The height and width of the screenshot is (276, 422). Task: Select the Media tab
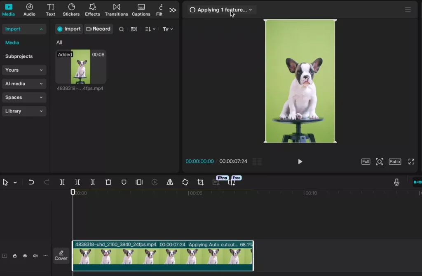[x=8, y=10]
